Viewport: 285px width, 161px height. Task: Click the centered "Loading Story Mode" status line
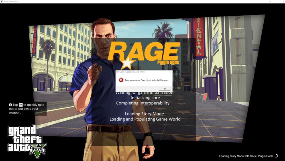tap(144, 114)
